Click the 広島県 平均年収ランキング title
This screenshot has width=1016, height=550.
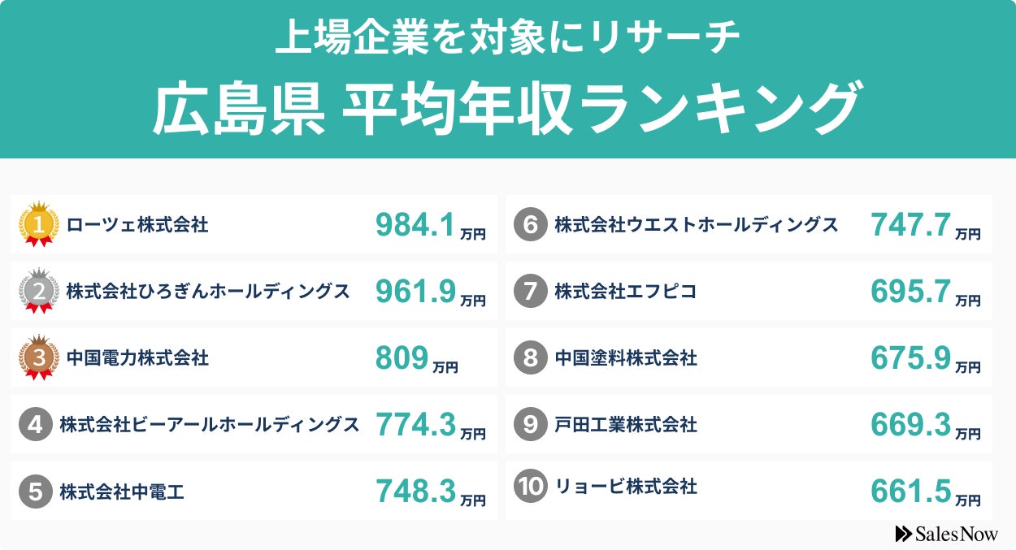click(506, 108)
